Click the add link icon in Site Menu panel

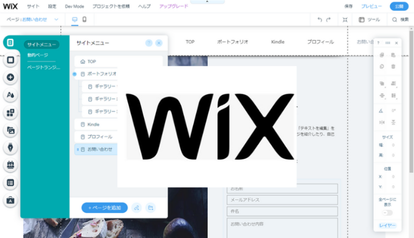coord(136,208)
